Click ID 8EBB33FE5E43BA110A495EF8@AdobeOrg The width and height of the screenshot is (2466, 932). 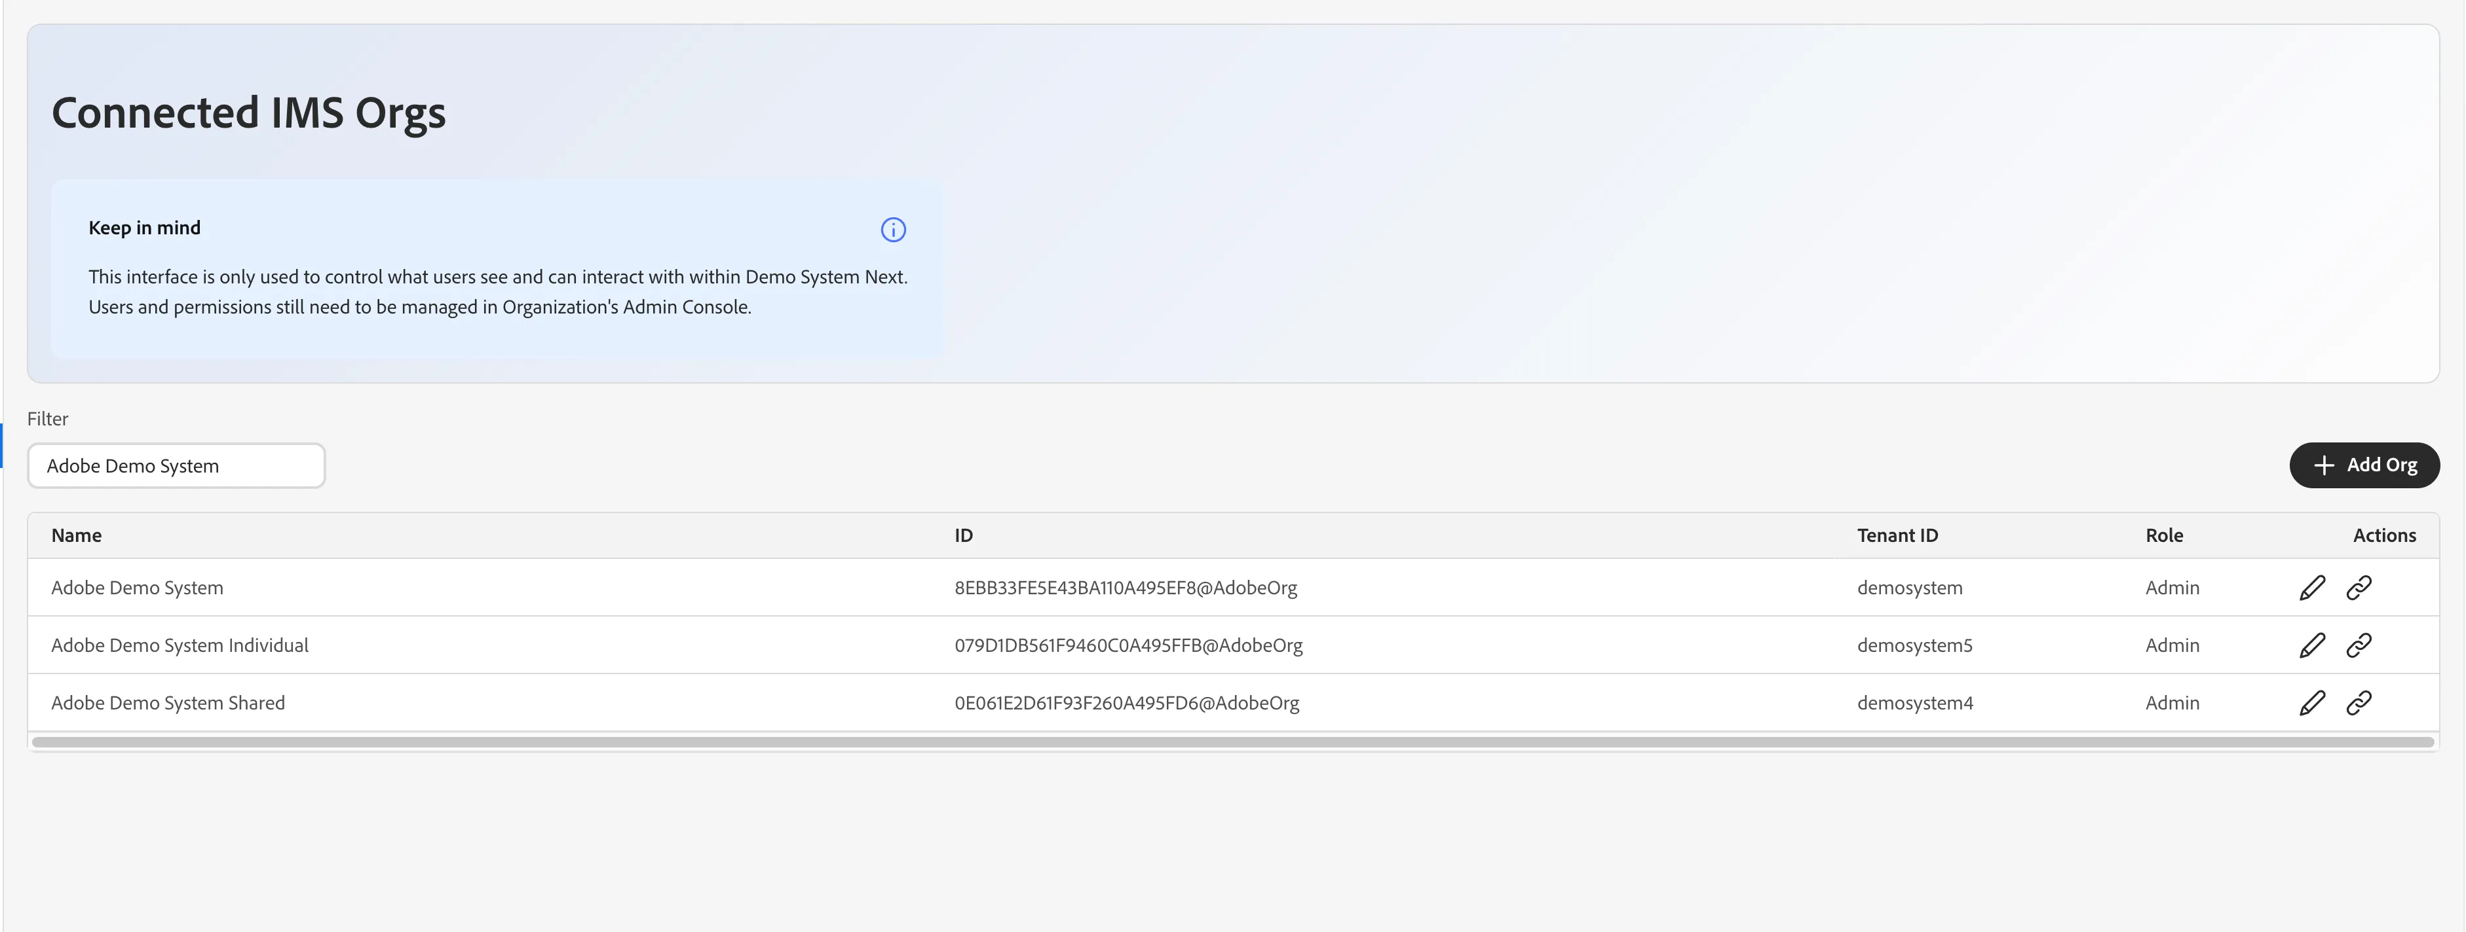(1125, 588)
